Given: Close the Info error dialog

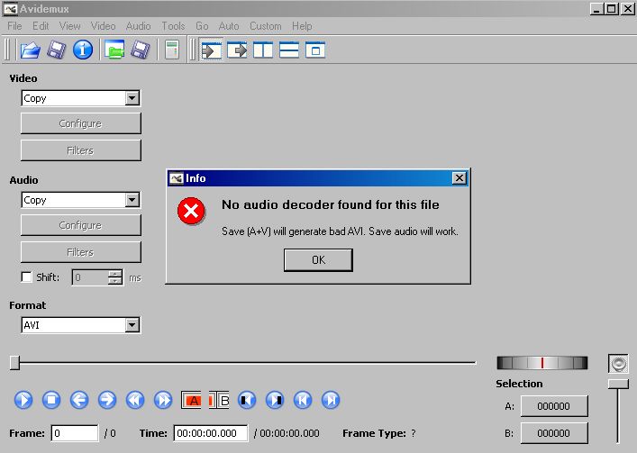Looking at the screenshot, I should click(460, 178).
